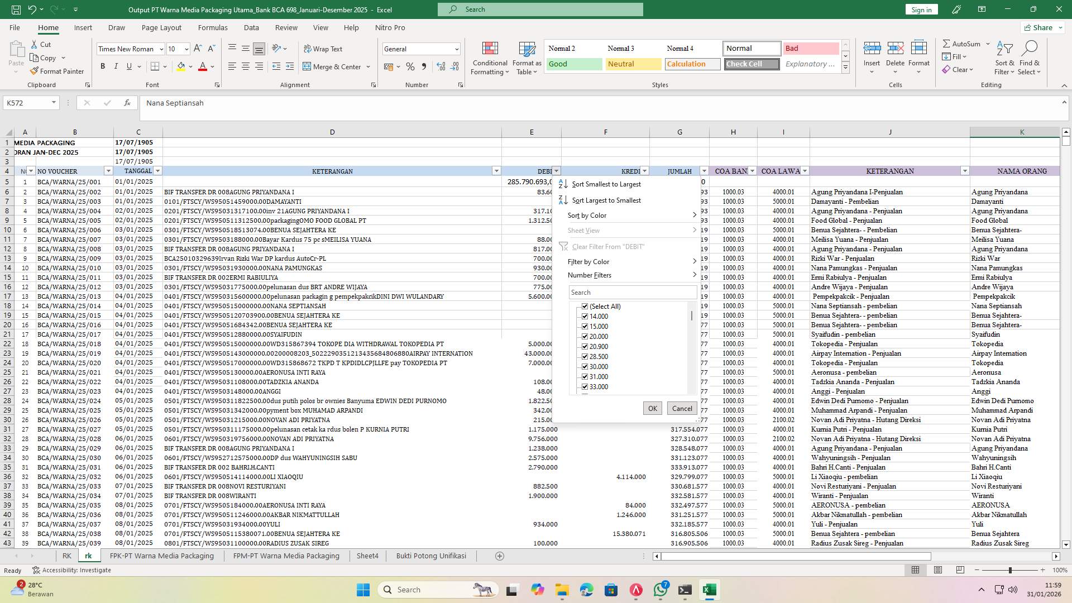This screenshot has height=603, width=1072.
Task: Apply percent number format
Action: click(410, 66)
